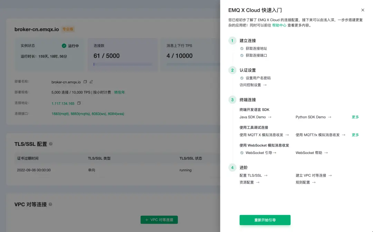The image size is (373, 232).
Task: Toggle the checkmark beside 设置用户名密码
Action: pyautogui.click(x=242, y=78)
